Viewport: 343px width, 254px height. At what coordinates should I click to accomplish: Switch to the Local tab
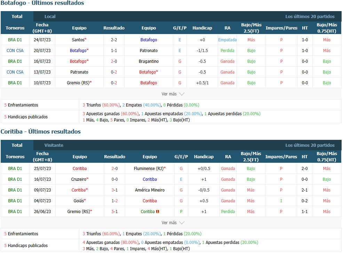click(50, 17)
